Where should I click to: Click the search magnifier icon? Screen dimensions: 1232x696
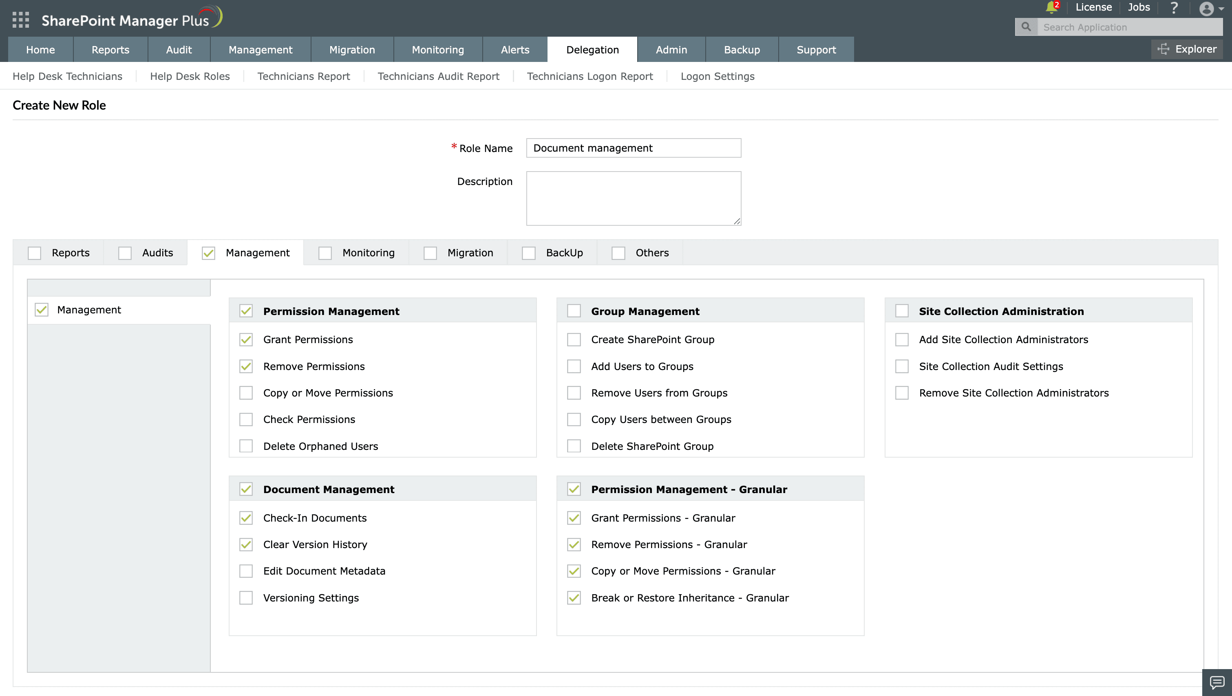pos(1026,27)
